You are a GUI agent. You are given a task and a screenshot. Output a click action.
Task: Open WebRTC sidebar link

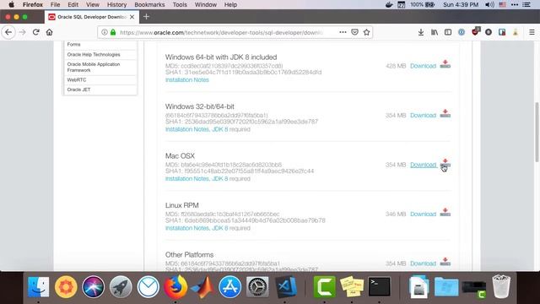pos(77,79)
